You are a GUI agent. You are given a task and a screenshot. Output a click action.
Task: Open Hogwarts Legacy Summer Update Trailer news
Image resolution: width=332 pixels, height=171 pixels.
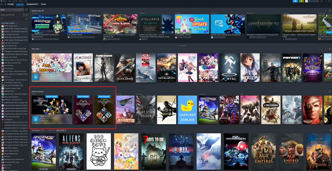[x=299, y=27]
